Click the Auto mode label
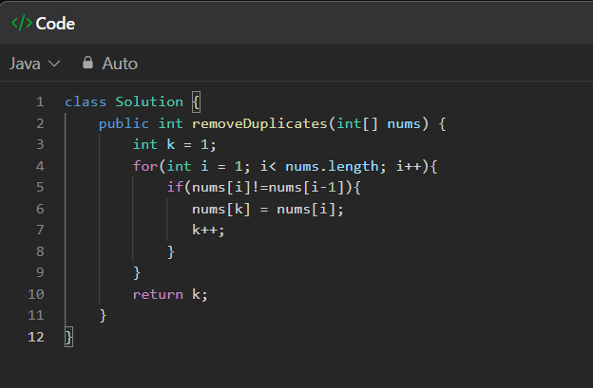This screenshot has width=593, height=388. (x=120, y=64)
